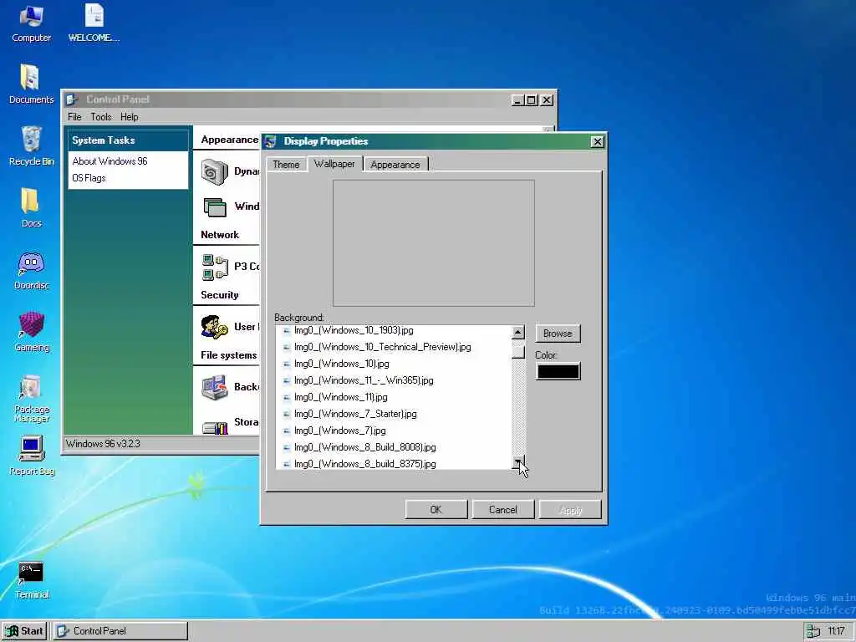Pick the black background Color swatch

[x=558, y=371]
